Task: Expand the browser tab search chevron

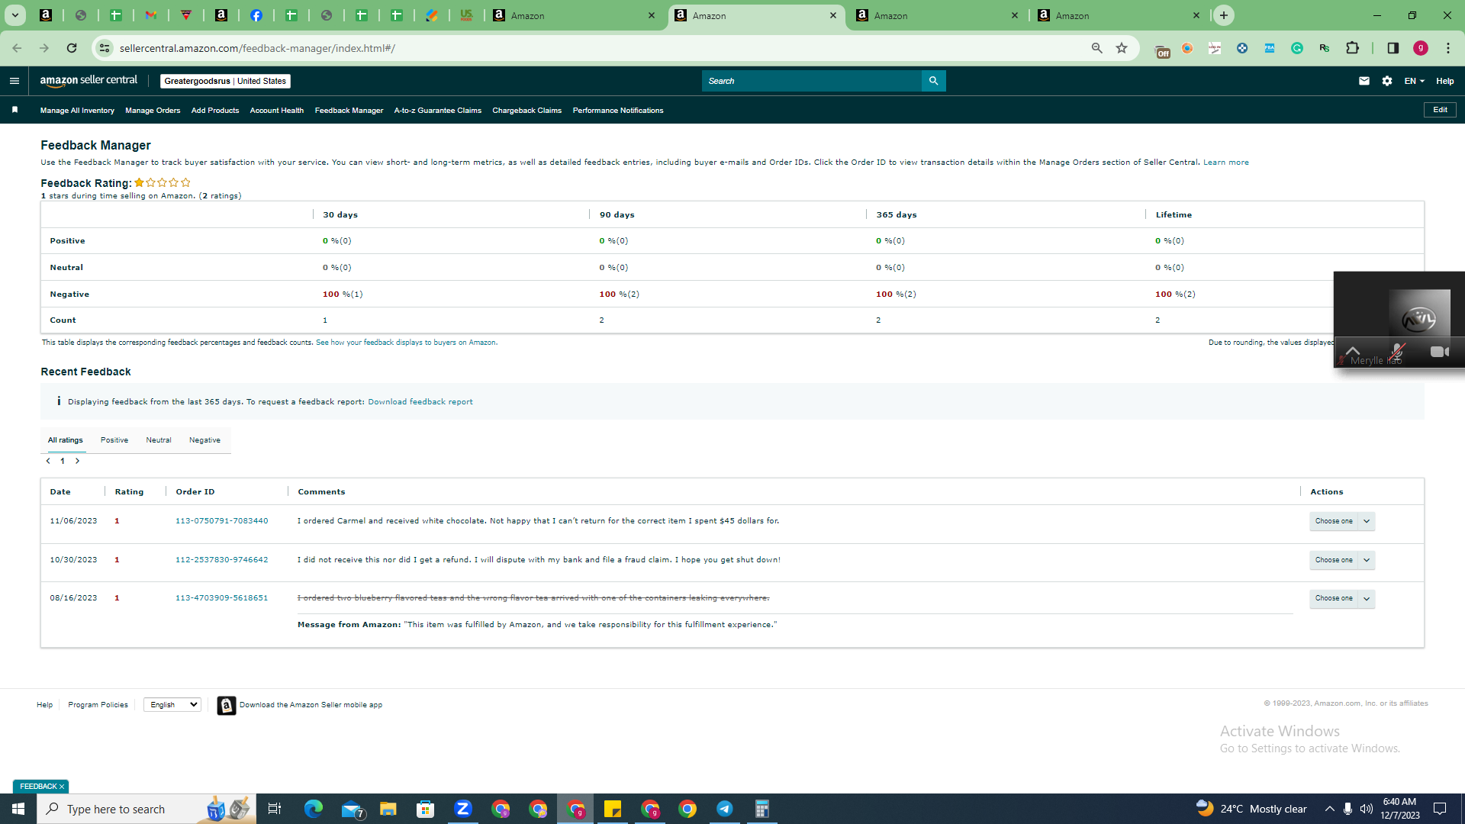Action: pyautogui.click(x=15, y=15)
